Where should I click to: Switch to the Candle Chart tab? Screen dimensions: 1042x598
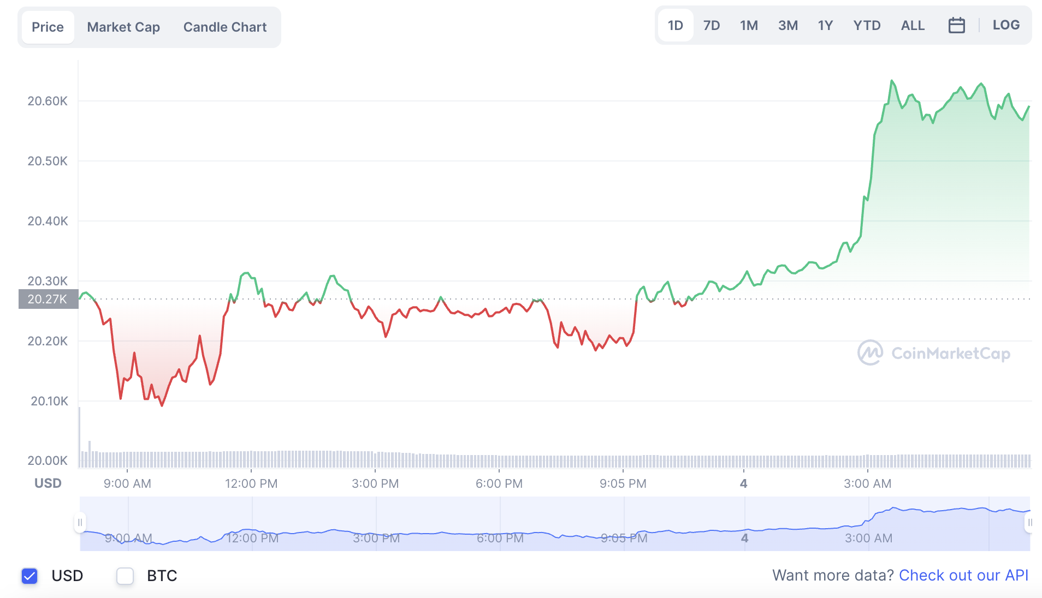[224, 27]
